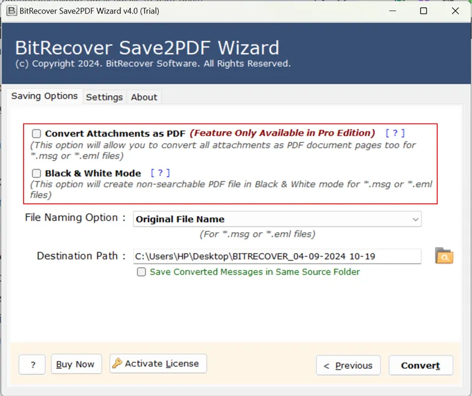Click the question mark help button
Viewport: 472px width, 396px height.
pyautogui.click(x=32, y=365)
